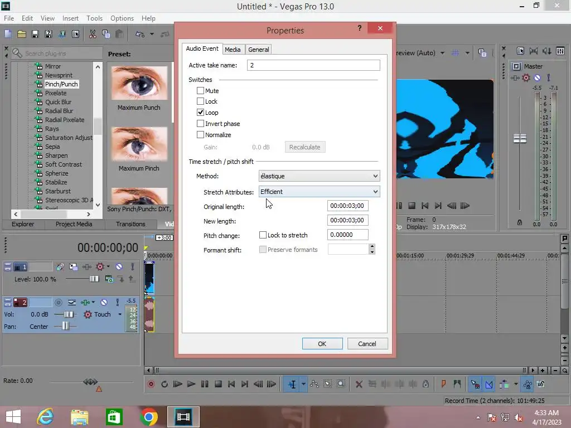Click Loop Playback icon in transport bar

164,384
